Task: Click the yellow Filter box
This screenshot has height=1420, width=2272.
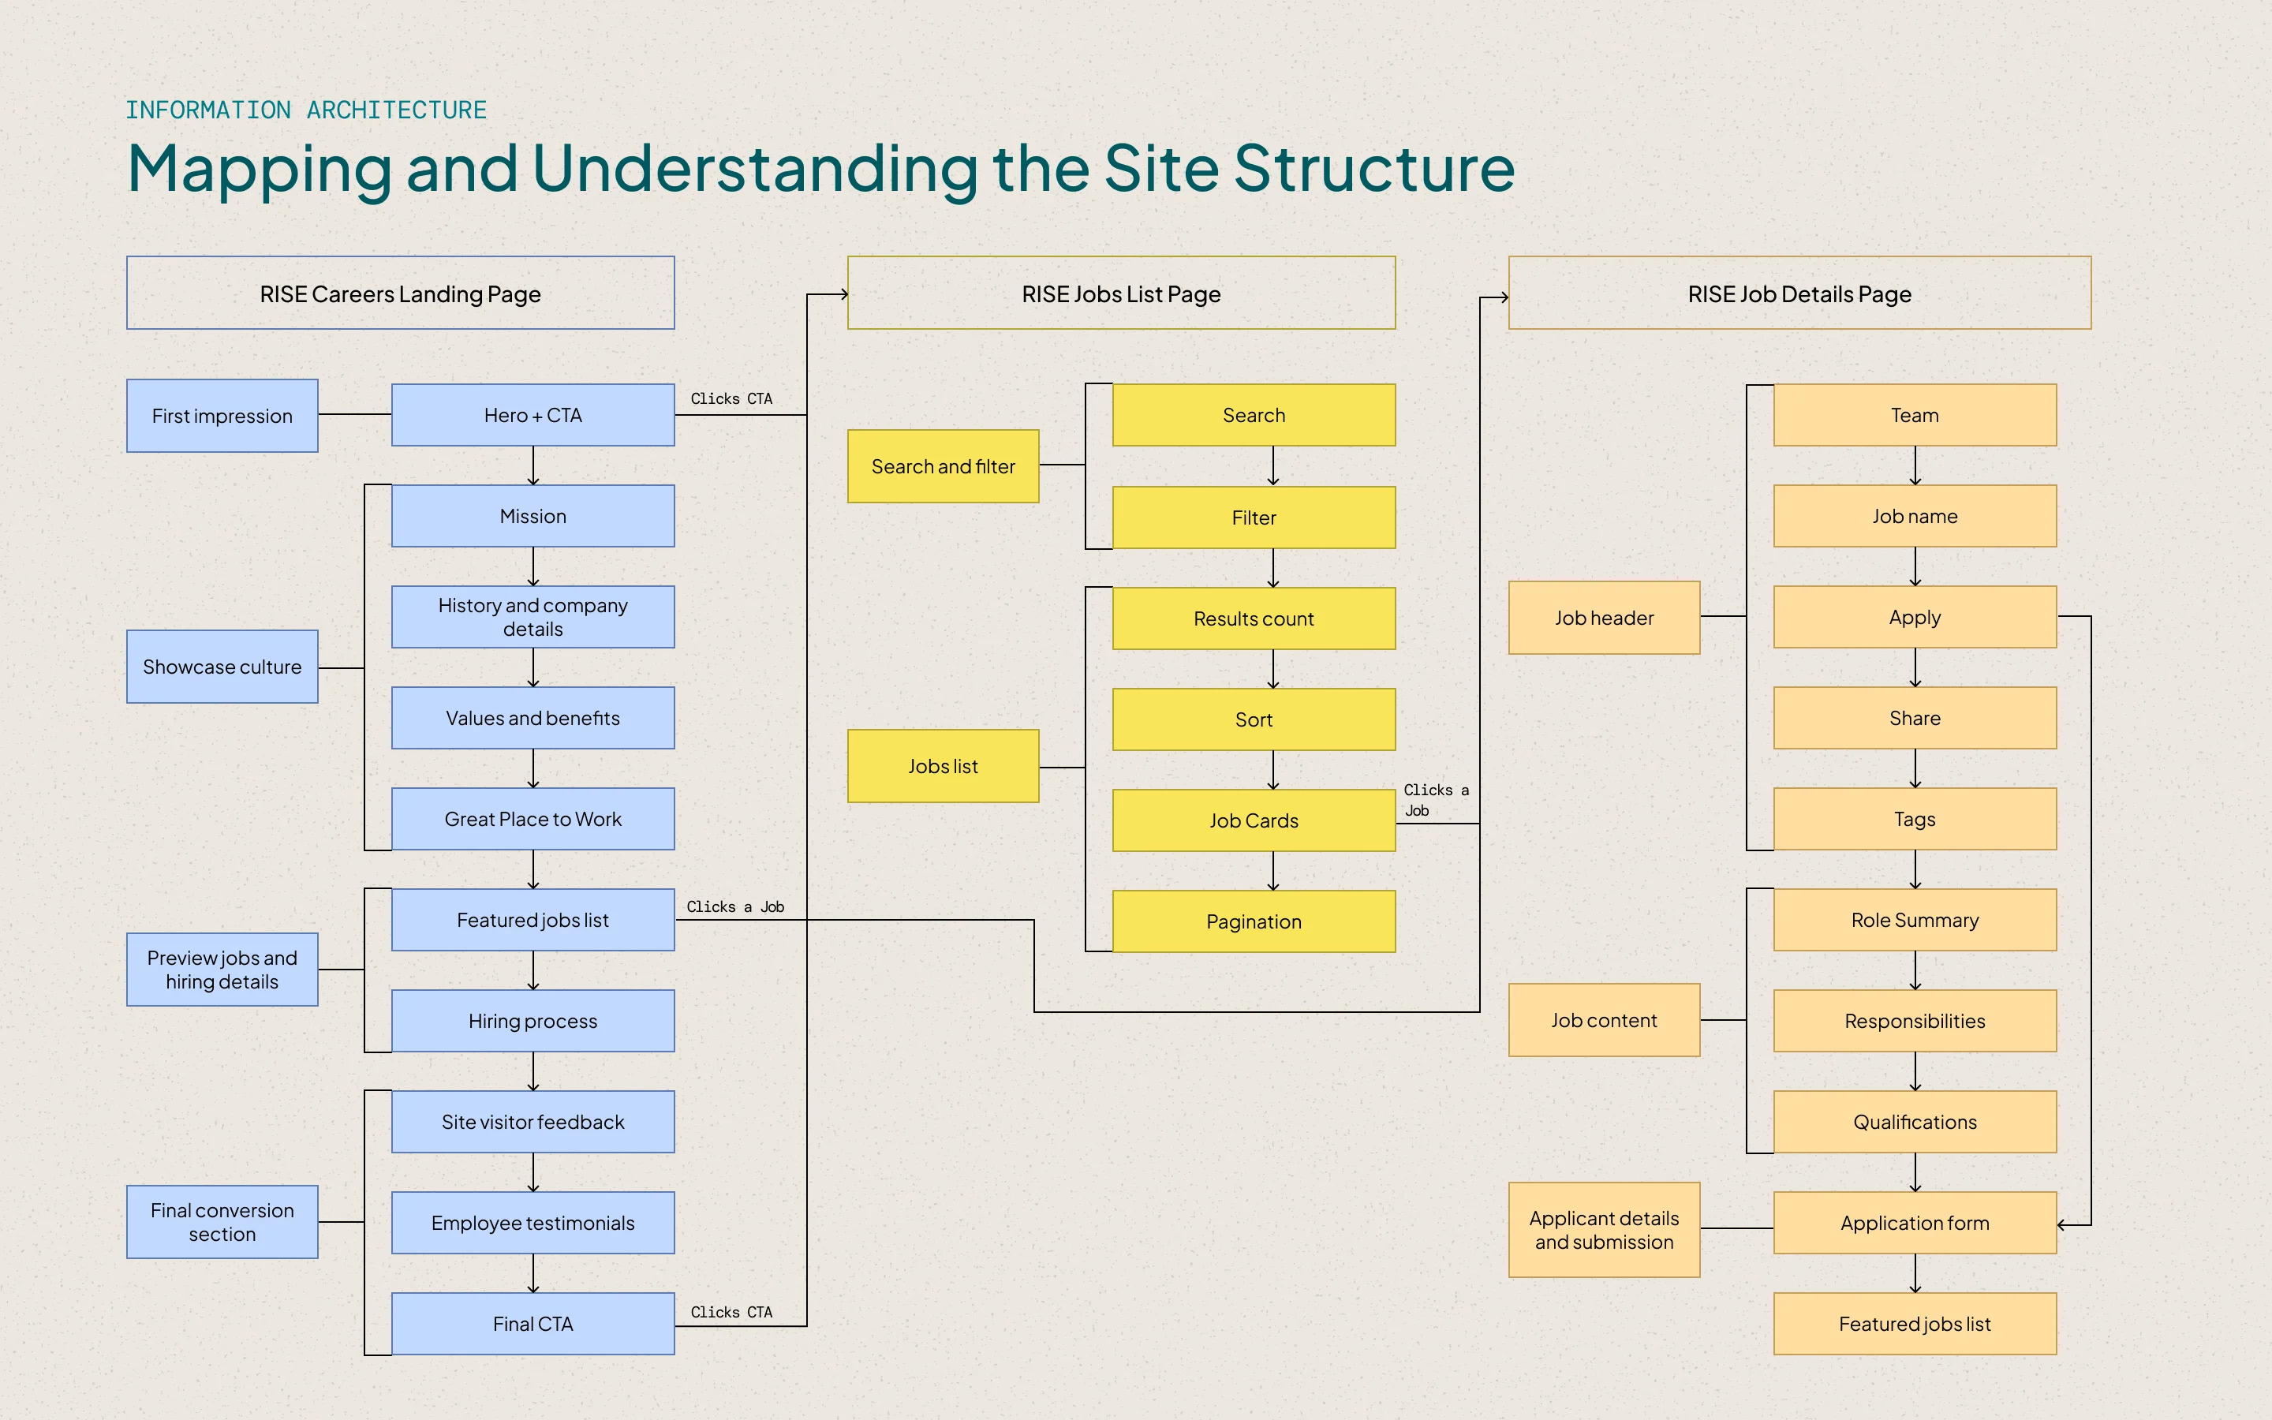Action: pyautogui.click(x=1254, y=518)
